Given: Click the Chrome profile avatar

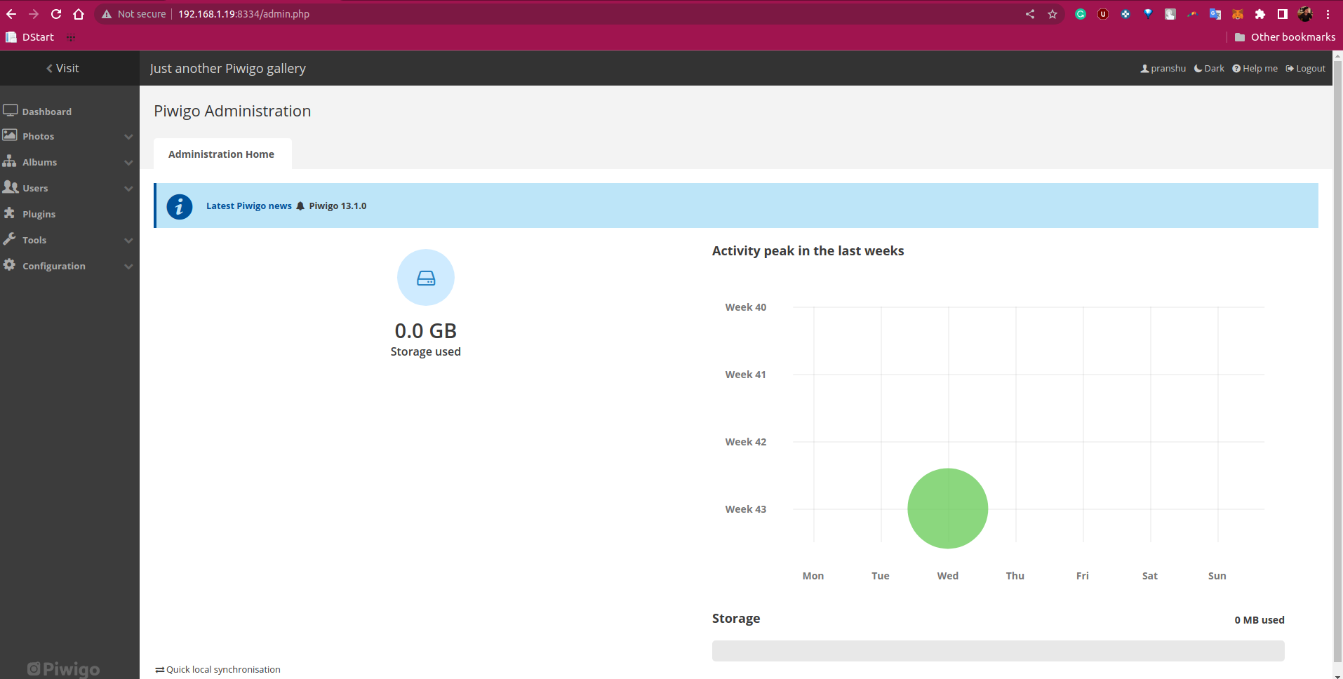Looking at the screenshot, I should tap(1305, 14).
